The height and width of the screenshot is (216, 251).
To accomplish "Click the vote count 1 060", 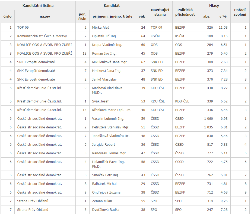I will [x=208, y=118].
